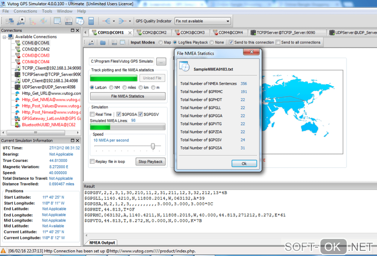Adjust the NMEA per second speed slider
Viewport: 377px width, 256px height.
153,146
